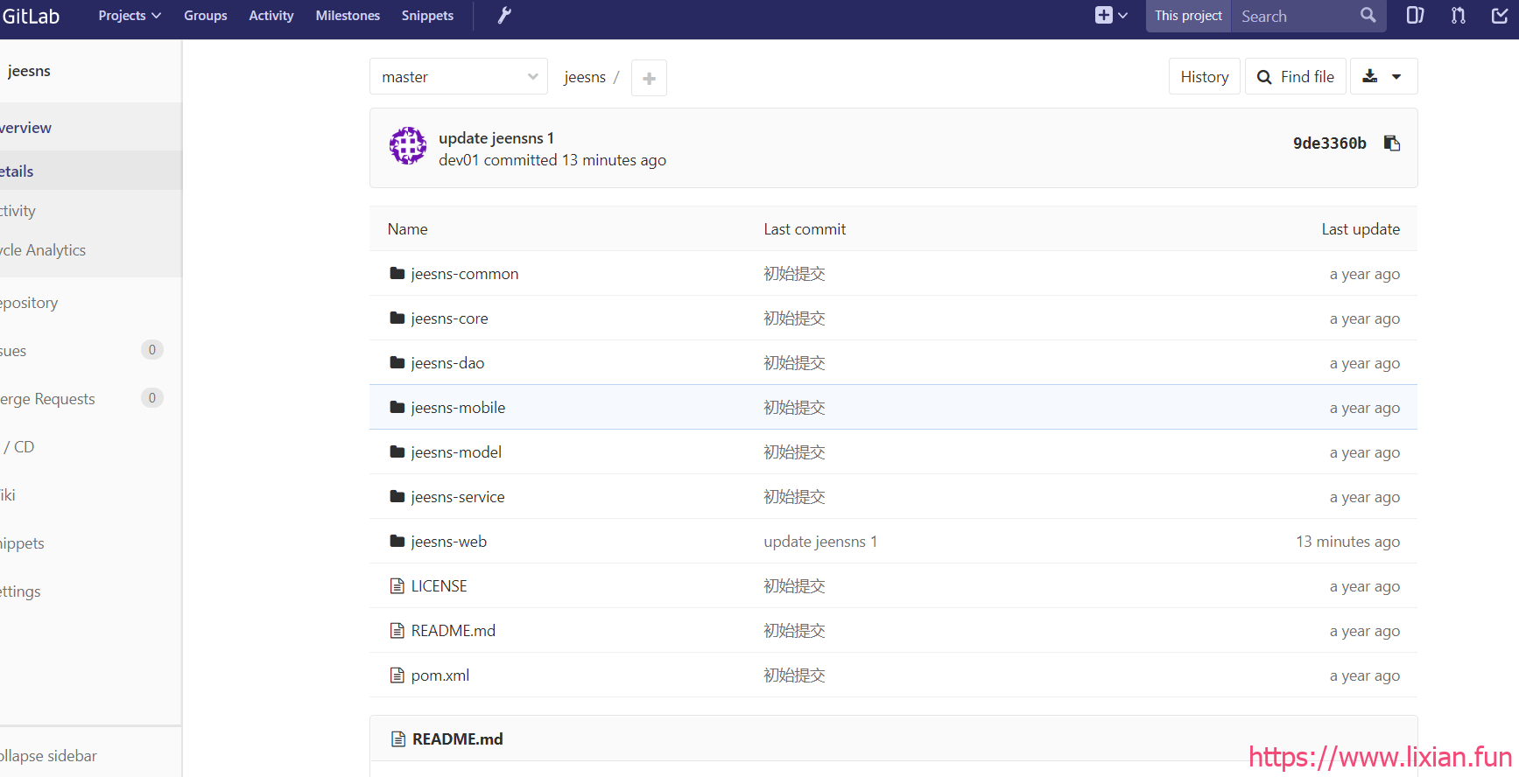
Task: Click the jeesns-mobile folder icon
Action: [397, 408]
